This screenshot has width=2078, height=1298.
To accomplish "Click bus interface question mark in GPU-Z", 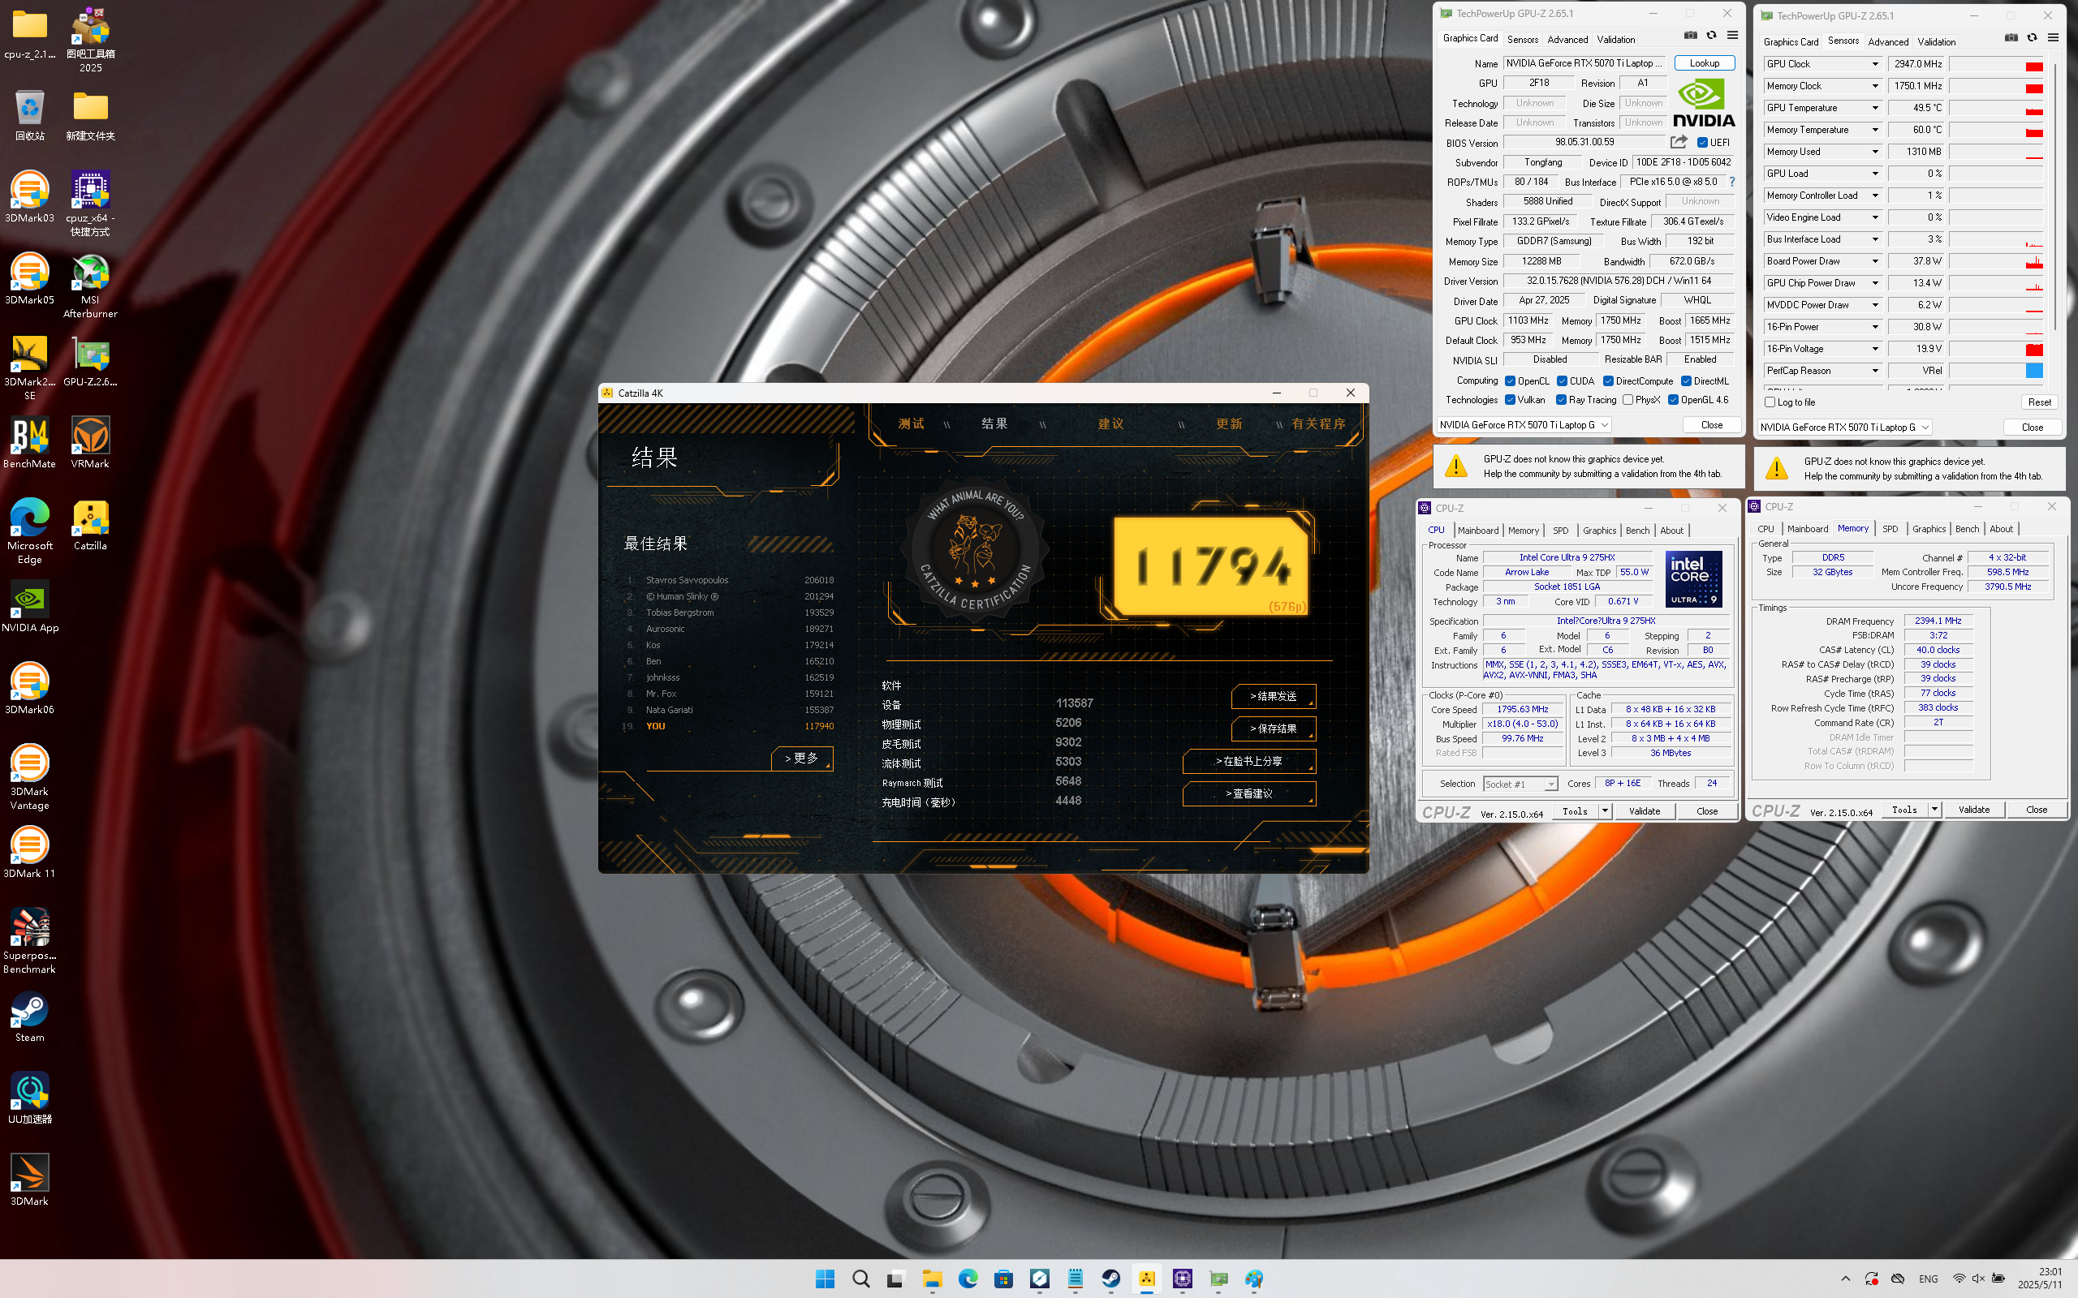I will [1732, 182].
